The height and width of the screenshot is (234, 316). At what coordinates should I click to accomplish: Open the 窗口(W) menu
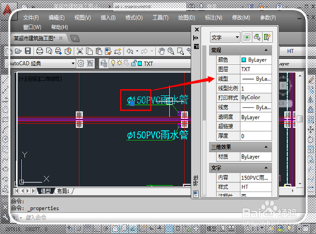32,27
